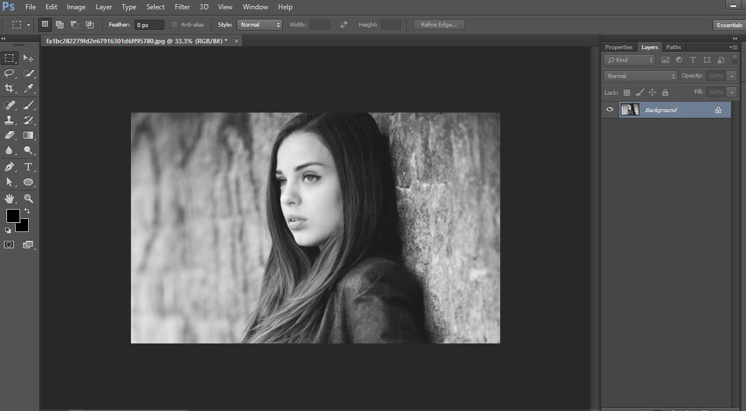Image resolution: width=746 pixels, height=411 pixels.
Task: Enable the Anti-alias checkbox
Action: [x=175, y=25]
